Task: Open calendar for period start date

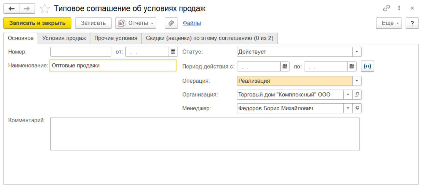Action: click(x=285, y=67)
